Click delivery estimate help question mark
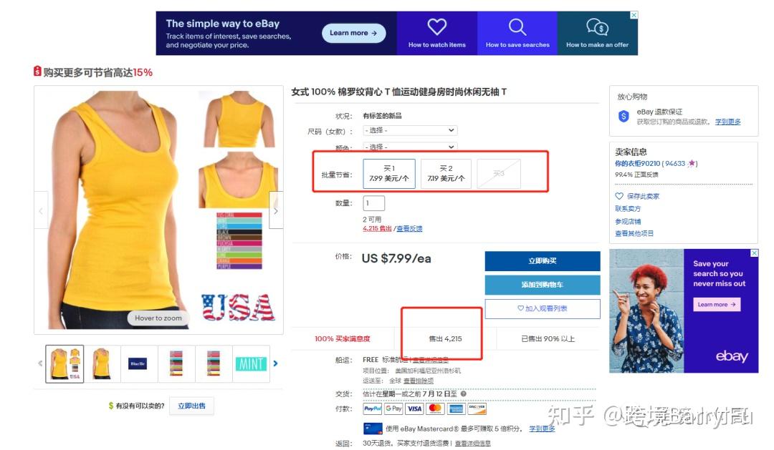The height and width of the screenshot is (450, 774). (x=464, y=393)
